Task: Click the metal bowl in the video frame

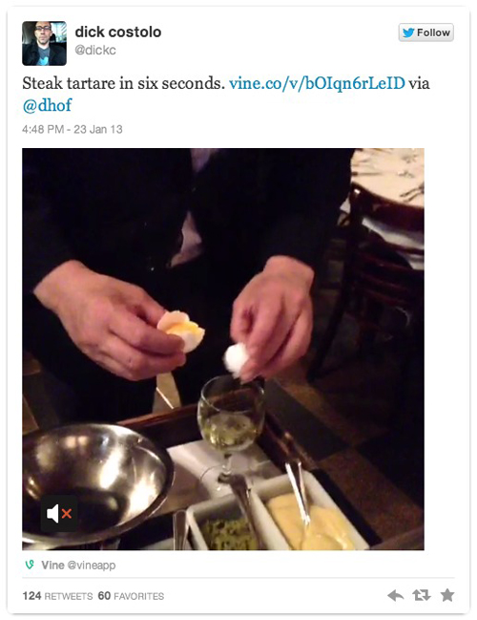Action: [x=96, y=484]
